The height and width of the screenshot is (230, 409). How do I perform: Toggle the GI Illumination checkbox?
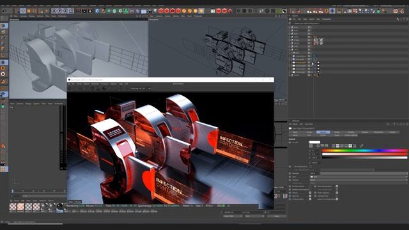point(310,199)
